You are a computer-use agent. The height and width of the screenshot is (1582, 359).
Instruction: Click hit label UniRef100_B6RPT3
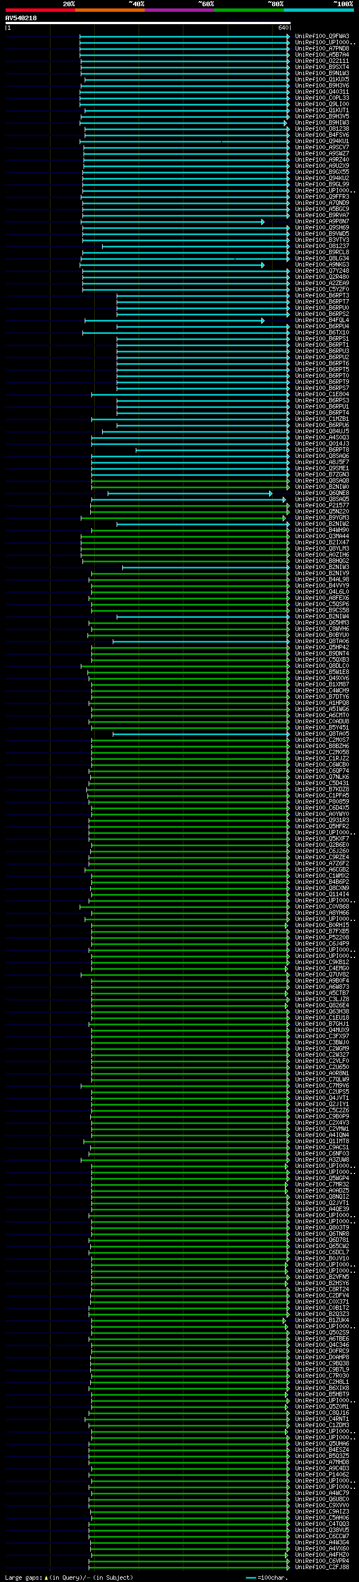click(321, 295)
